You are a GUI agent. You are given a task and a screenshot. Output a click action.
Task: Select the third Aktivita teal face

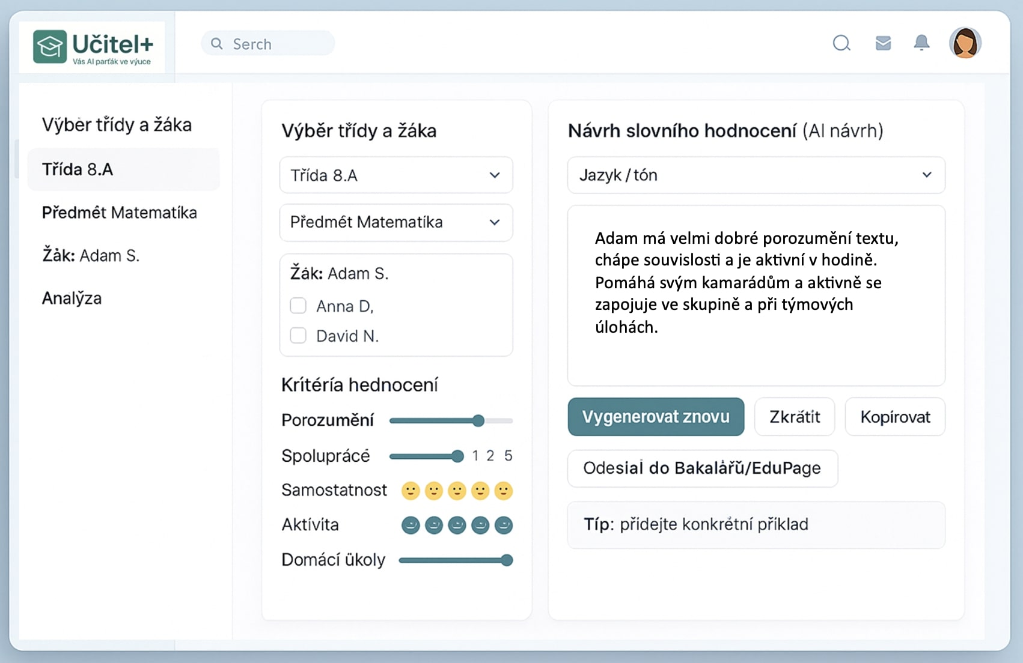click(457, 525)
